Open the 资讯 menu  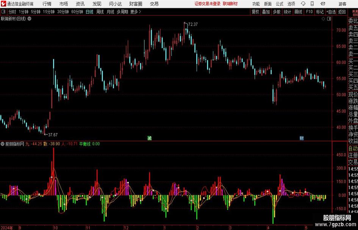[x=80, y=4]
